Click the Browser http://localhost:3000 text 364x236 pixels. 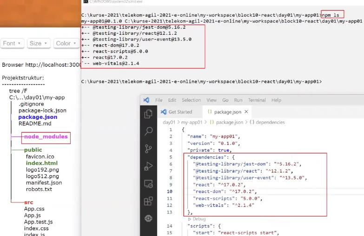point(41,65)
